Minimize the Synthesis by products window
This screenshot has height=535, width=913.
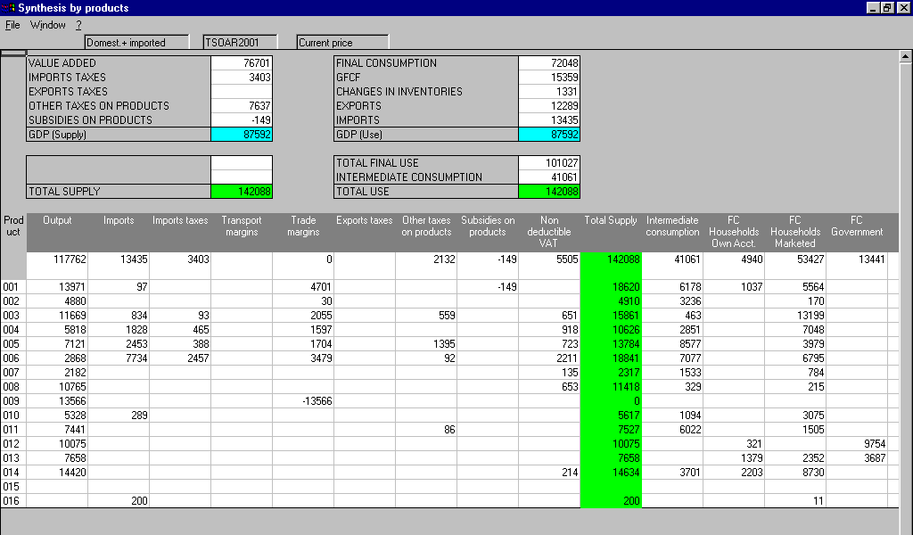coord(872,8)
